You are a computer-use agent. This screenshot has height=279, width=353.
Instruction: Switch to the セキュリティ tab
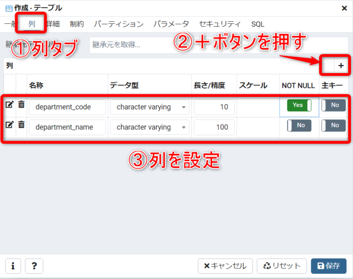pos(220,24)
